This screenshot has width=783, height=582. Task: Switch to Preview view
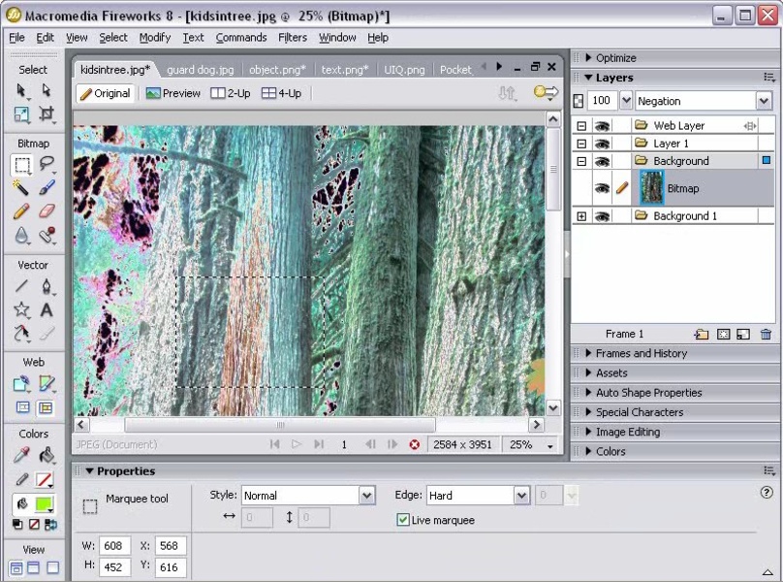(x=173, y=94)
